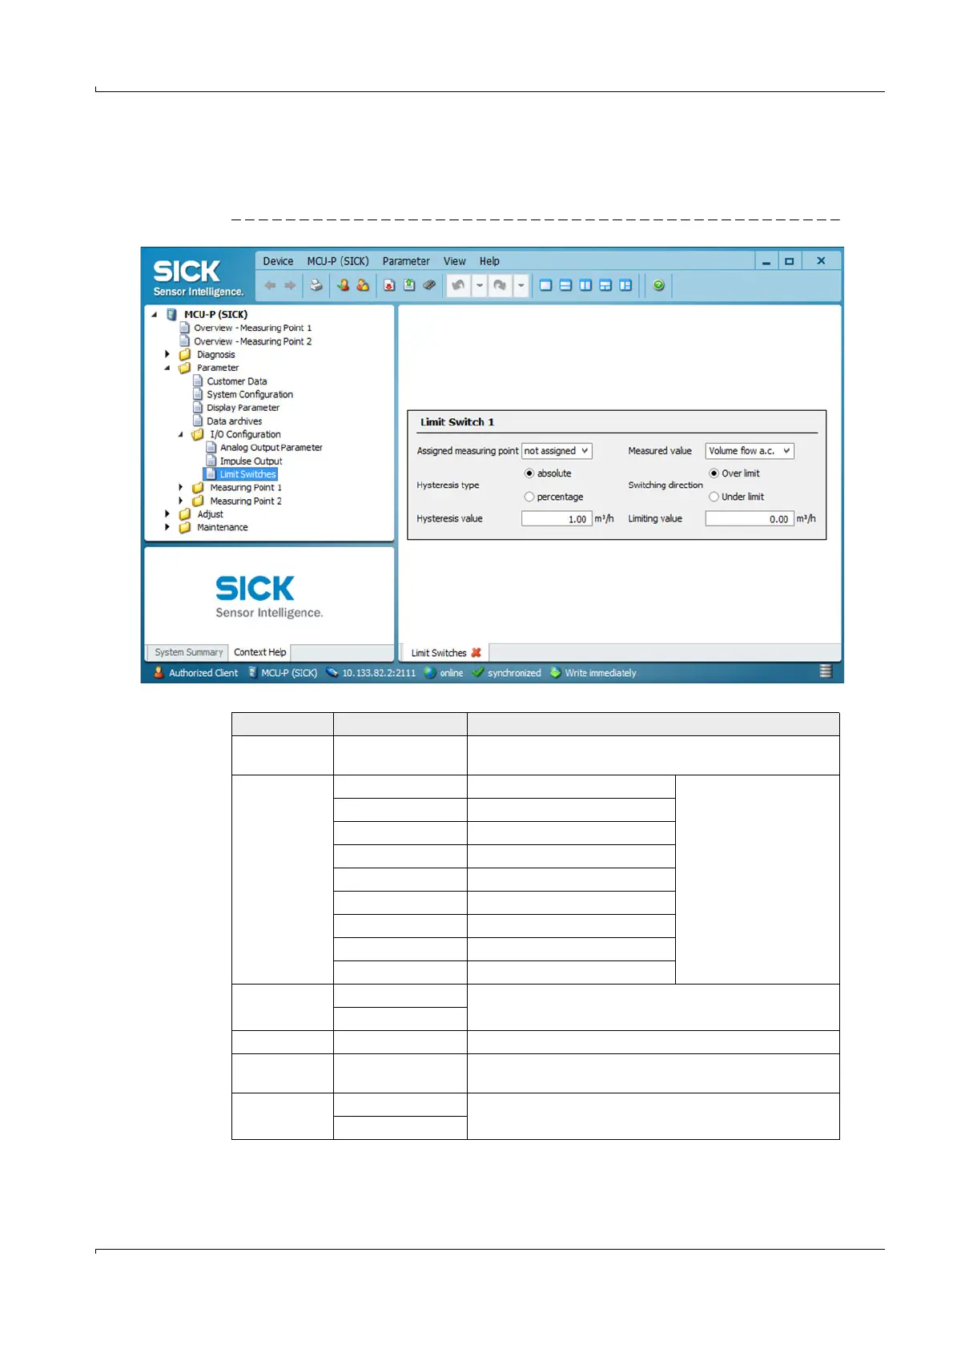Click the upload-to-device green arrow icon
Screen dimensions: 953x1349
(x=409, y=285)
